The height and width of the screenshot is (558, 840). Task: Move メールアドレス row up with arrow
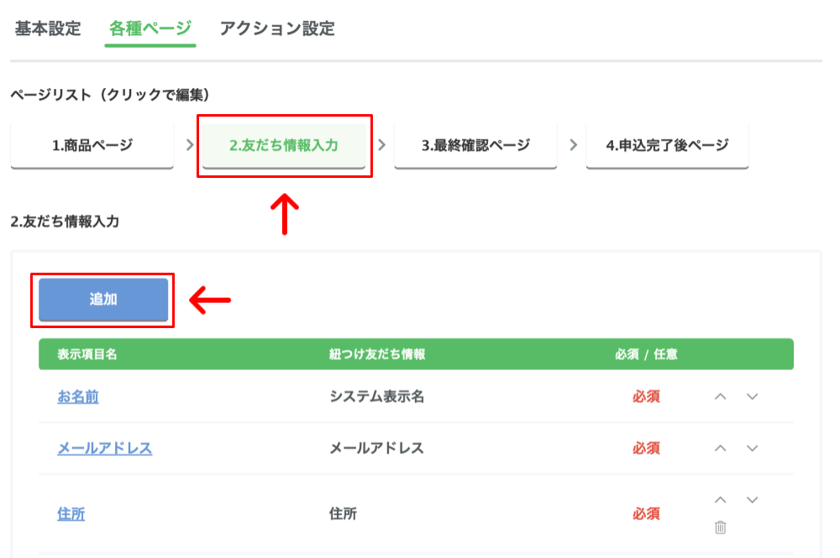pyautogui.click(x=720, y=448)
